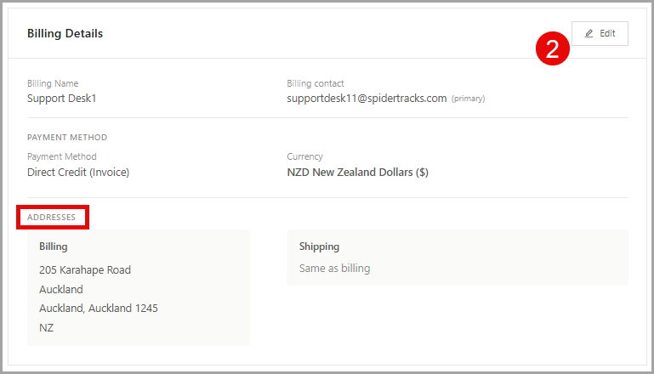Click the supportdesk11@spidertracks.com email
Viewport: 654px width, 374px height.
[367, 99]
